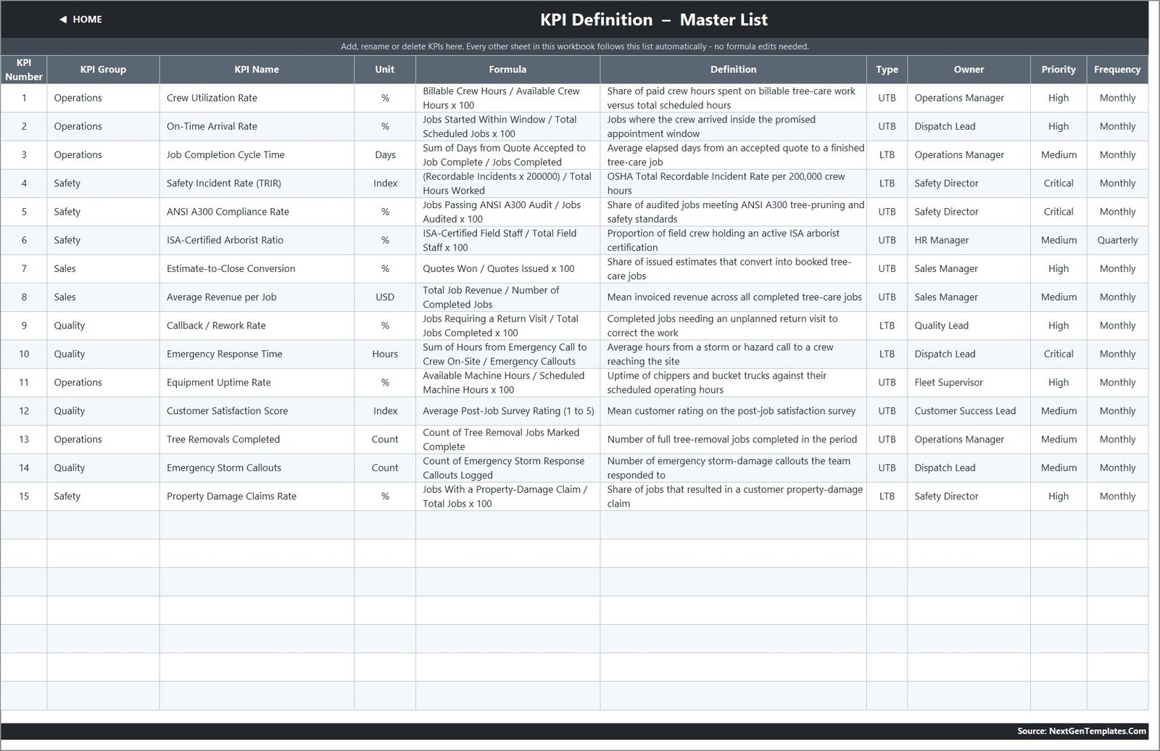Select the 'Estimate-to-Close Conversion' cell
The width and height of the screenshot is (1160, 751).
(257, 268)
